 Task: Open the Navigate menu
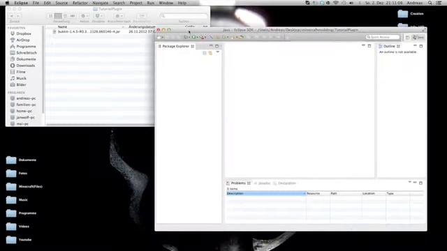(x=101, y=3)
